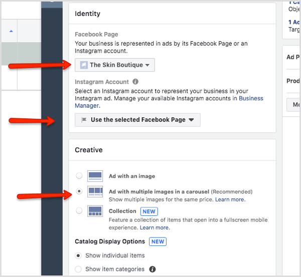
Task: Select the Ad with an image radio button
Action: (79, 176)
